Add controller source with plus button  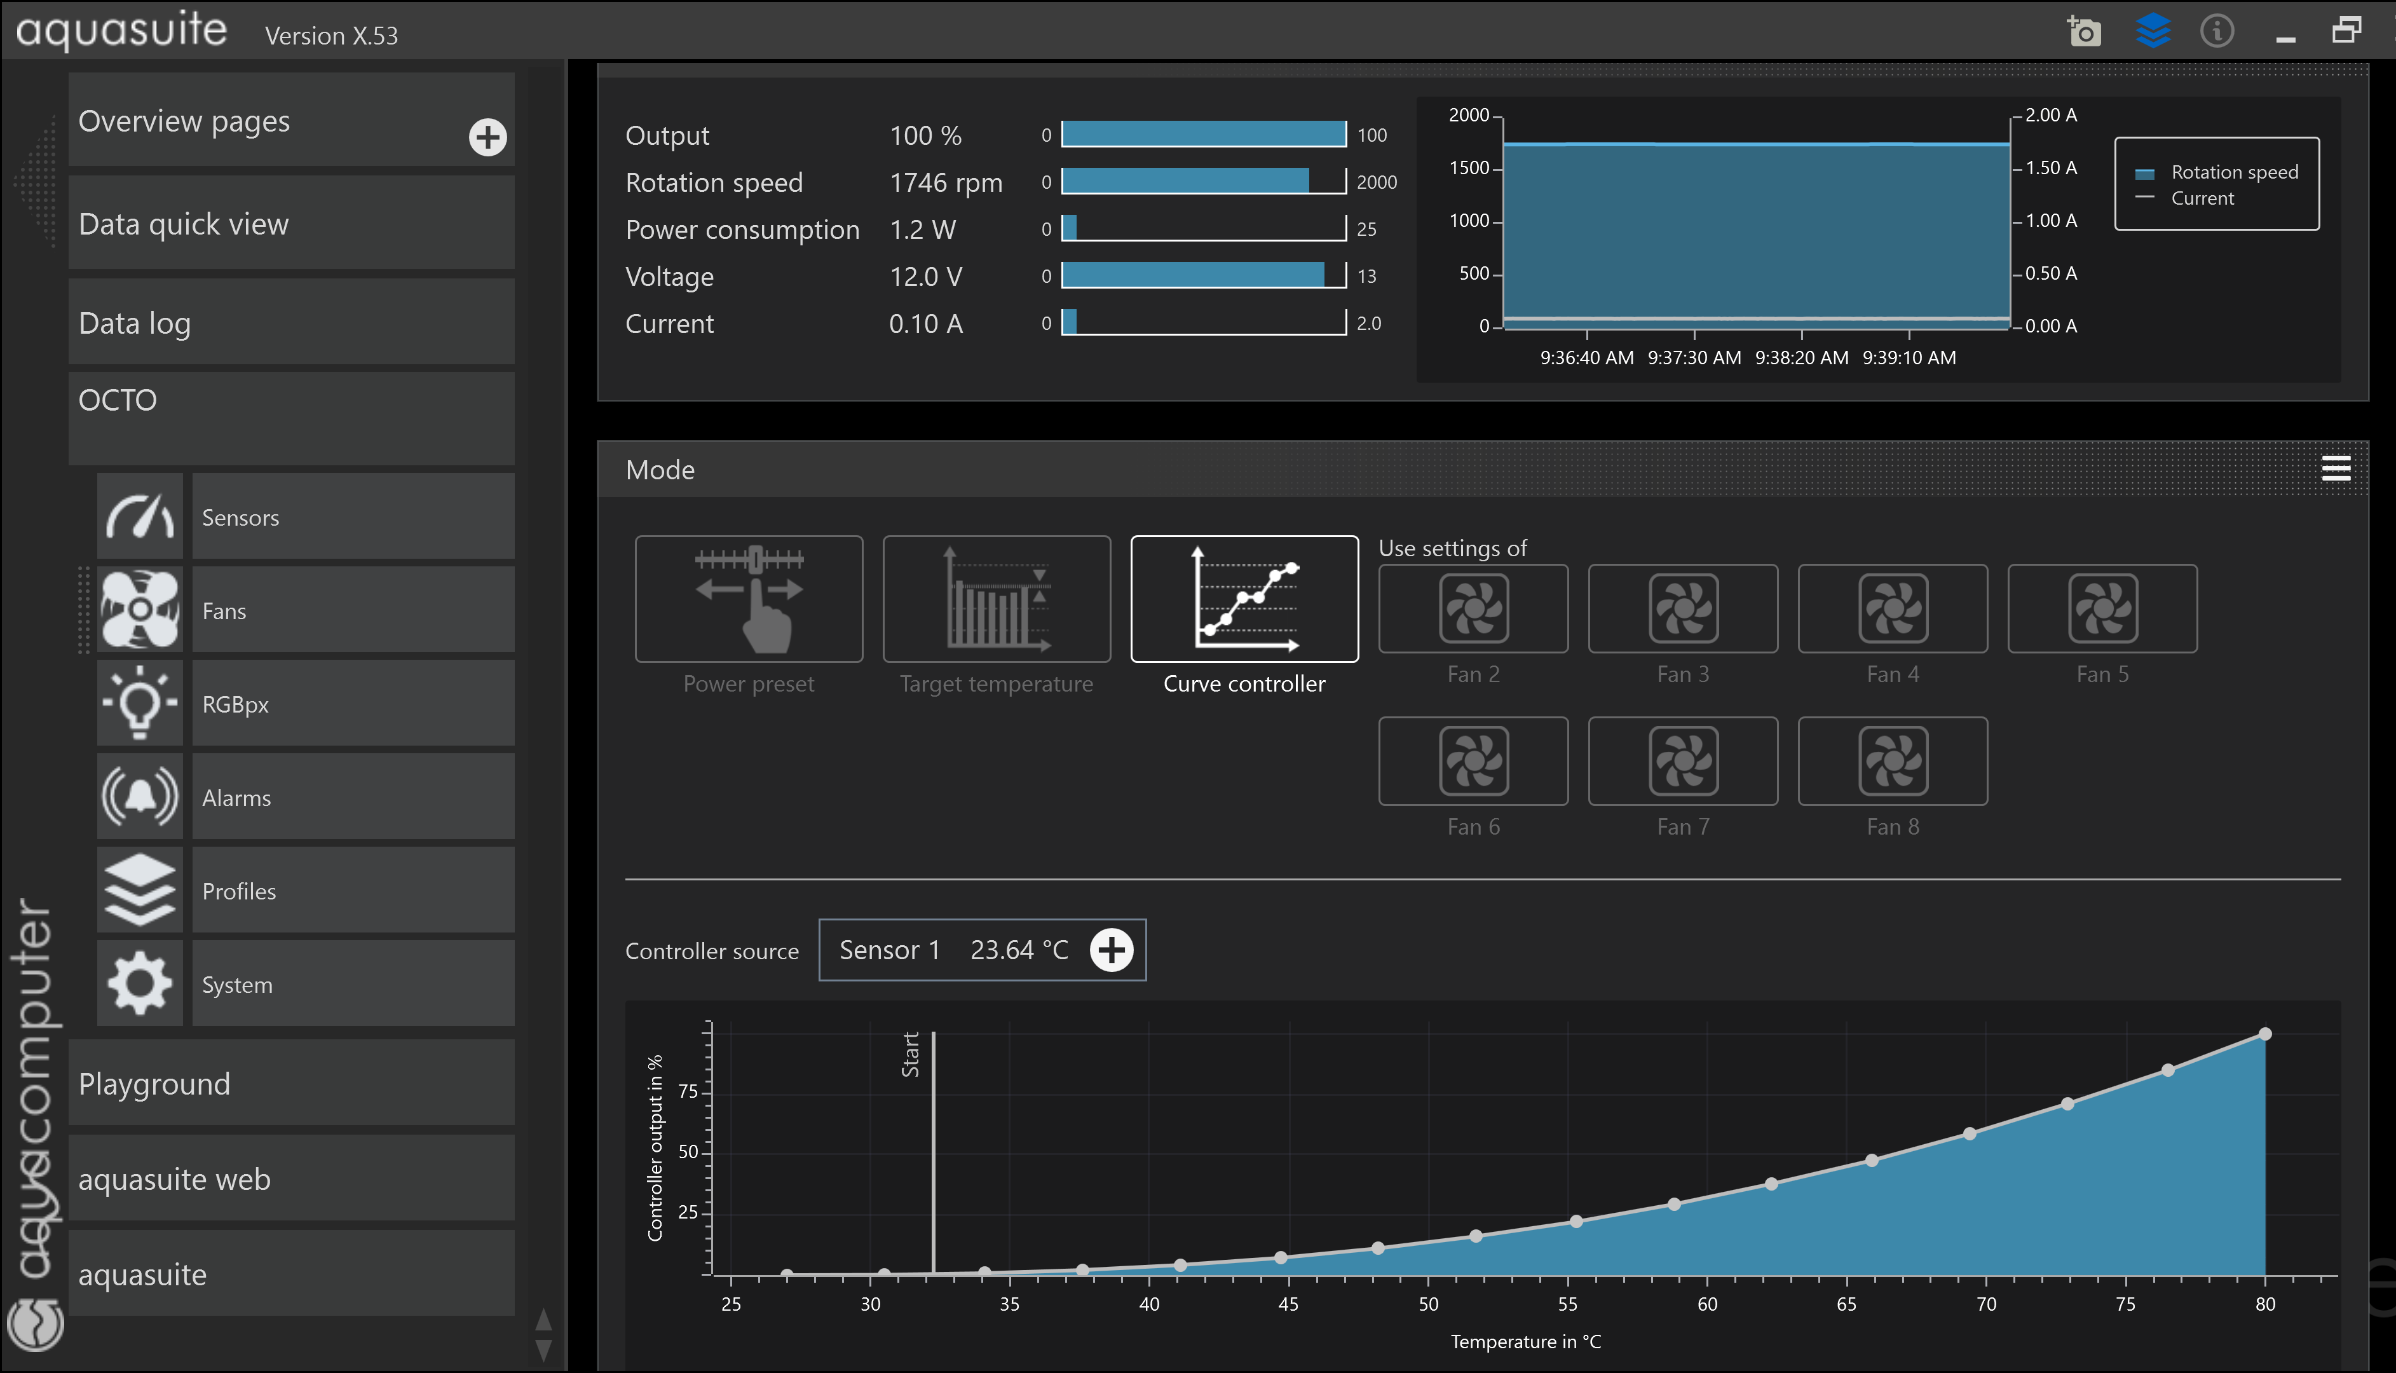tap(1112, 950)
